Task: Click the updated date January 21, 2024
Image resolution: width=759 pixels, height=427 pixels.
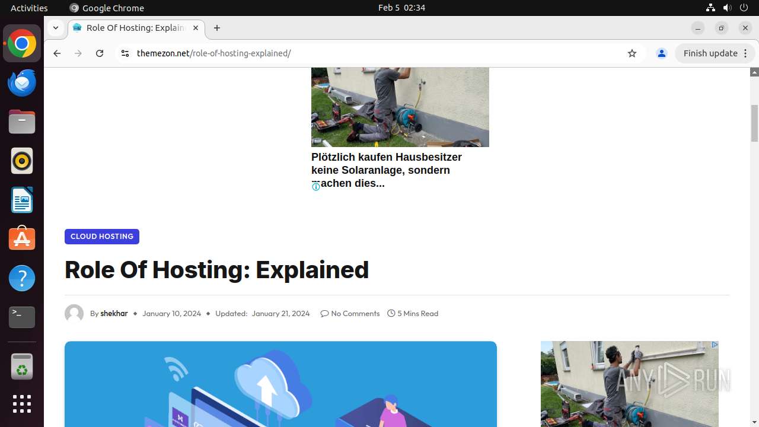Action: point(280,313)
